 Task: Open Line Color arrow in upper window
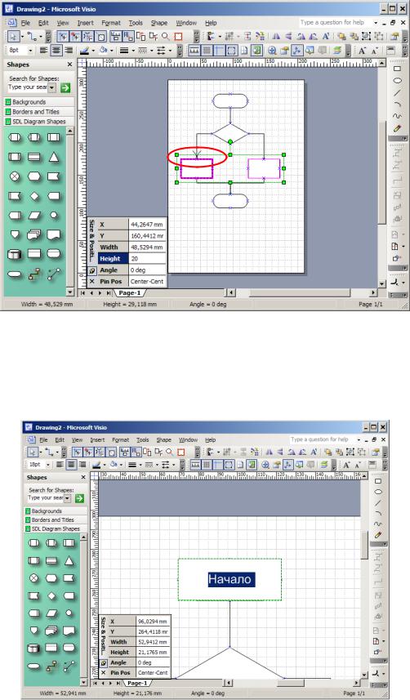[x=94, y=51]
